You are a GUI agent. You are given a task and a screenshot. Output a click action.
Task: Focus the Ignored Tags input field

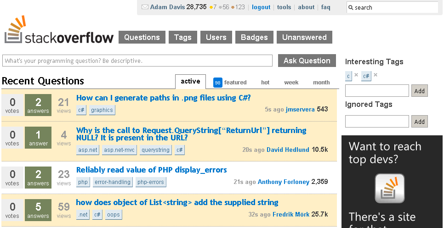click(x=377, y=122)
